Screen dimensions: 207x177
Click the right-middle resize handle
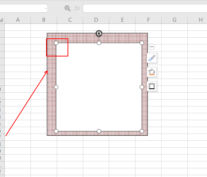pos(142,87)
